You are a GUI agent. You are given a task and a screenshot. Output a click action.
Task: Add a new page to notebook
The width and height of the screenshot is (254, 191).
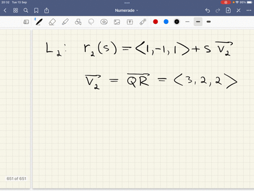click(x=228, y=10)
